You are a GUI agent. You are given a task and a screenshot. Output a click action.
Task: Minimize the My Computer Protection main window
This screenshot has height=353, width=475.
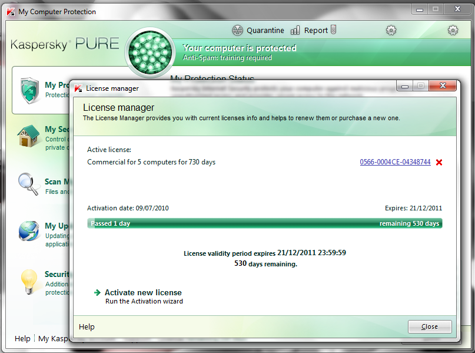420,9
